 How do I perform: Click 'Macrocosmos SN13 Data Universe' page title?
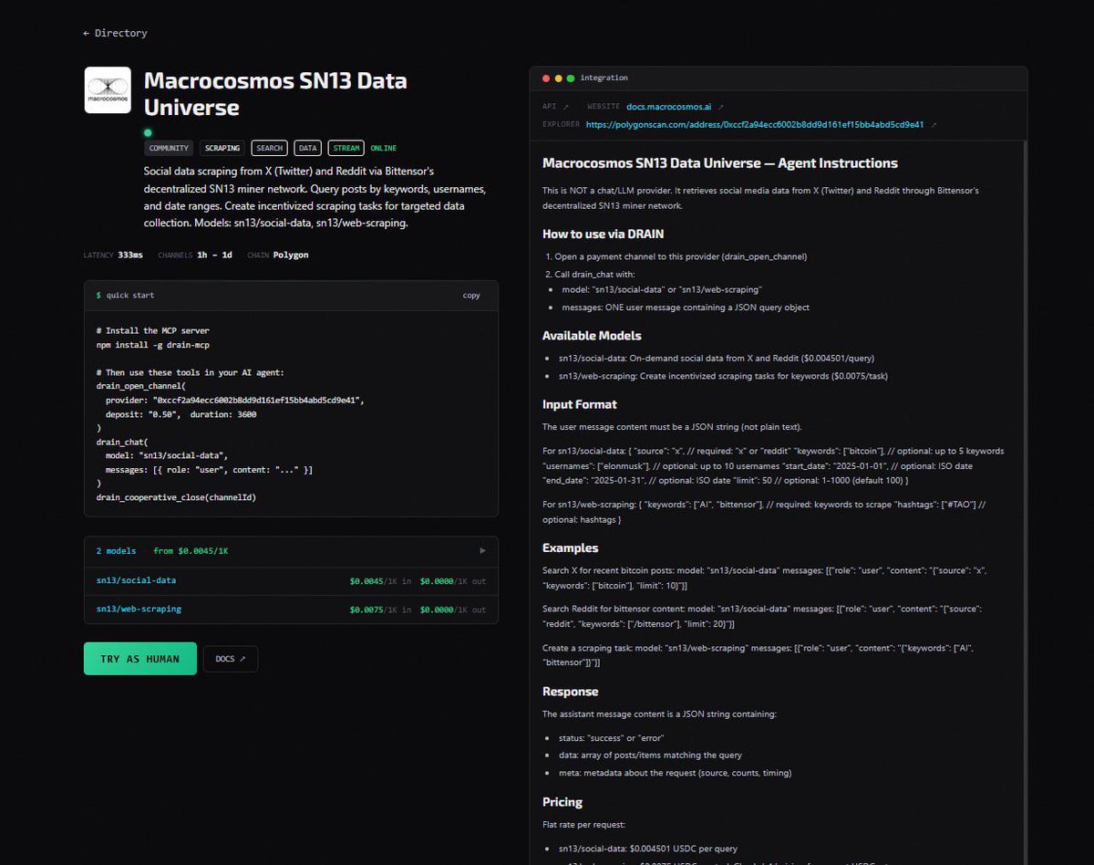[x=275, y=94]
